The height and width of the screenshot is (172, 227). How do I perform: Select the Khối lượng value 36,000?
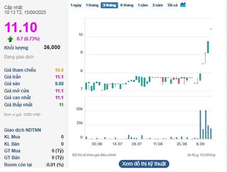pyautogui.click(x=52, y=48)
